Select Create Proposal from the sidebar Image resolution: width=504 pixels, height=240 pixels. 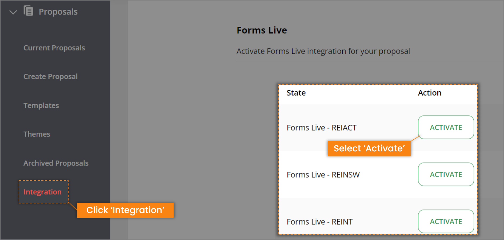(50, 76)
